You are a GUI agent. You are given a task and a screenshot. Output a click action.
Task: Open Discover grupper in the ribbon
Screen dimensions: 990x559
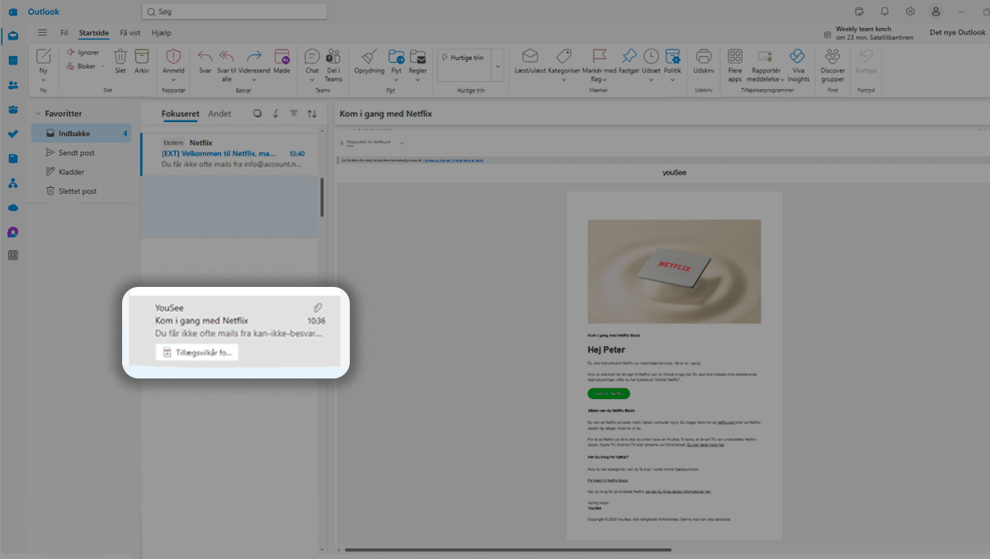pos(832,64)
